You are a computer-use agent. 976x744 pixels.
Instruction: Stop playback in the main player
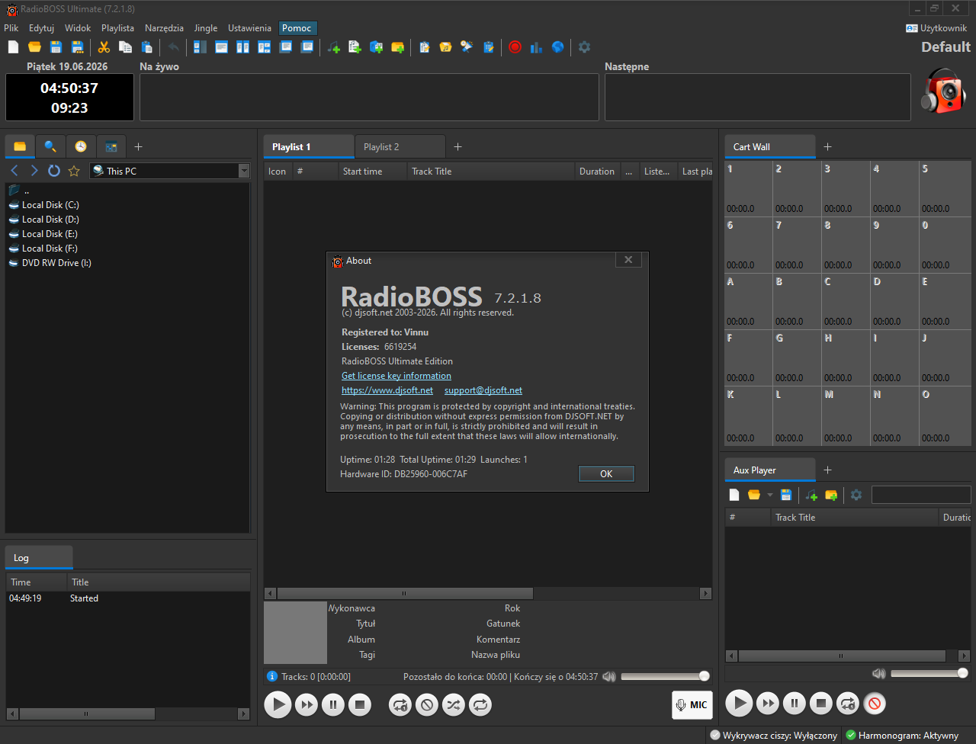(360, 705)
